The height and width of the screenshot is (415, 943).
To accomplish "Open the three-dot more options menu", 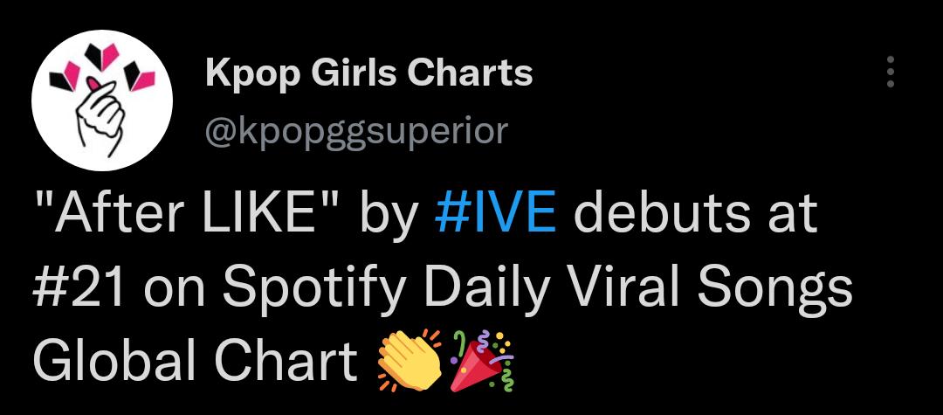I will (891, 72).
